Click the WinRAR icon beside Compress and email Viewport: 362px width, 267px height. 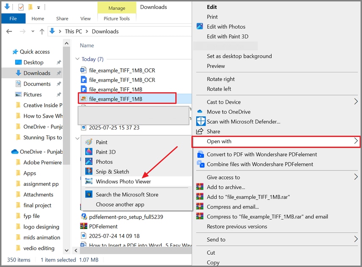tap(200, 206)
